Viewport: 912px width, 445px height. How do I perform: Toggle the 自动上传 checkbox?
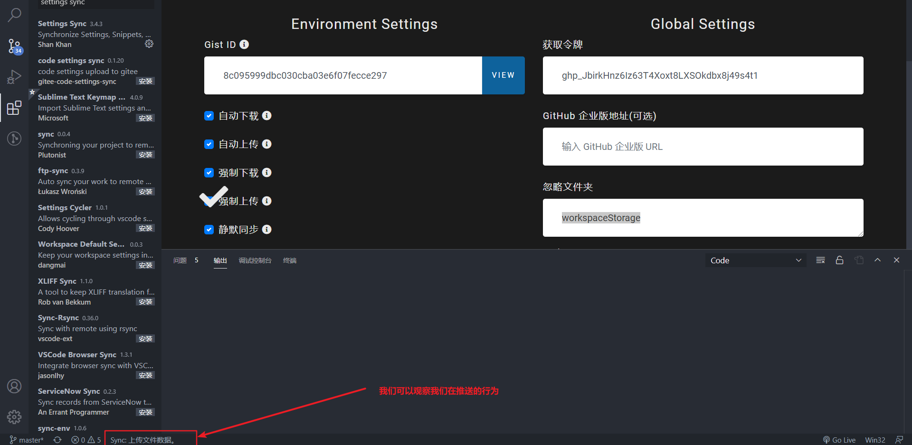[x=209, y=144]
